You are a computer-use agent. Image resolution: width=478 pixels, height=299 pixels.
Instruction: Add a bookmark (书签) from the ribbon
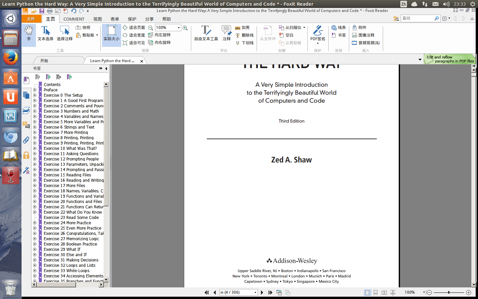339,35
